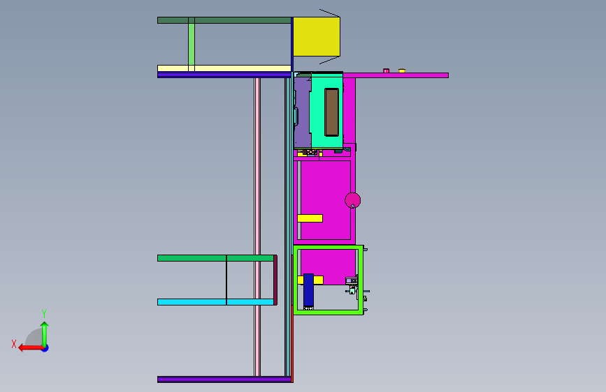
Task: Select the maroon end cap joining green and cyan beams
Action: (275, 280)
